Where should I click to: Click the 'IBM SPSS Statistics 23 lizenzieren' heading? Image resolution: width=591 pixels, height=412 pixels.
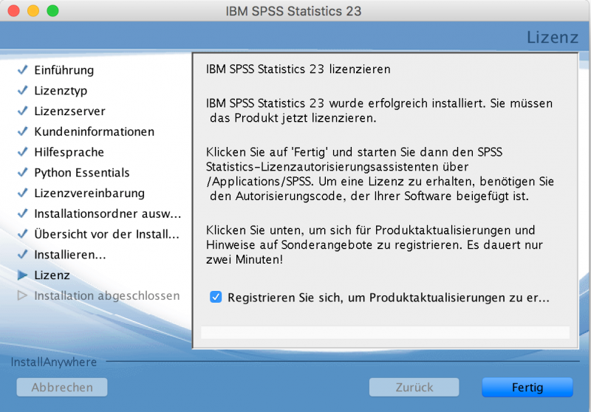click(298, 69)
